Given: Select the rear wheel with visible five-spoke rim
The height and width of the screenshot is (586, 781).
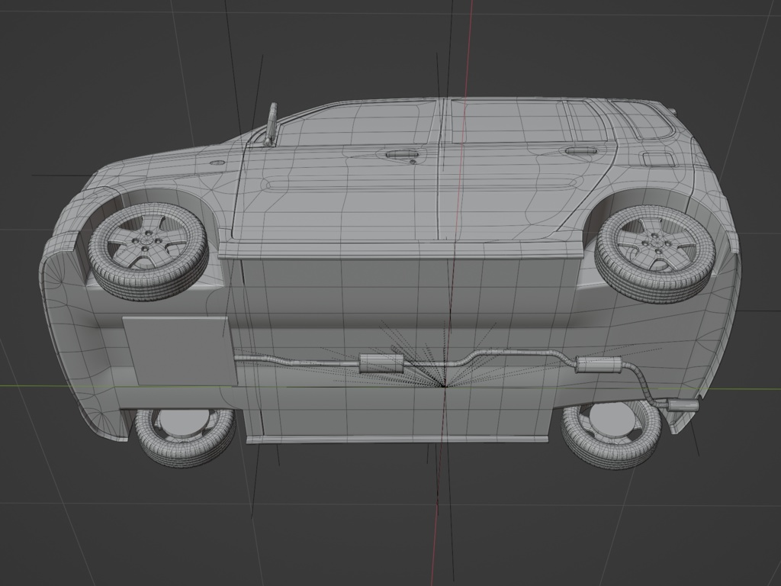Looking at the screenshot, I should [x=655, y=253].
